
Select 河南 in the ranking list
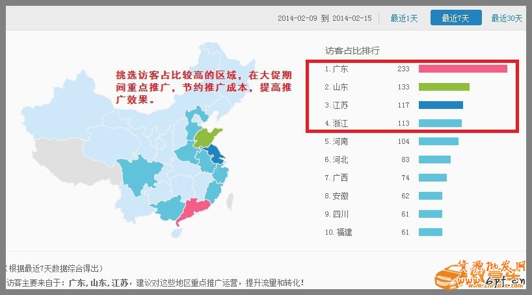point(339,141)
